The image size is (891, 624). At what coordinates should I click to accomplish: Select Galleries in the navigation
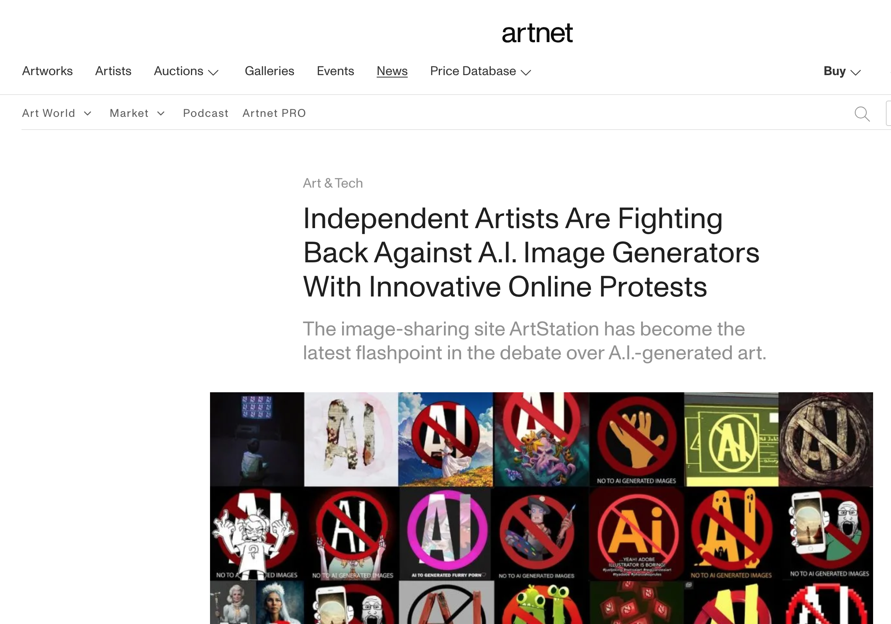(269, 71)
